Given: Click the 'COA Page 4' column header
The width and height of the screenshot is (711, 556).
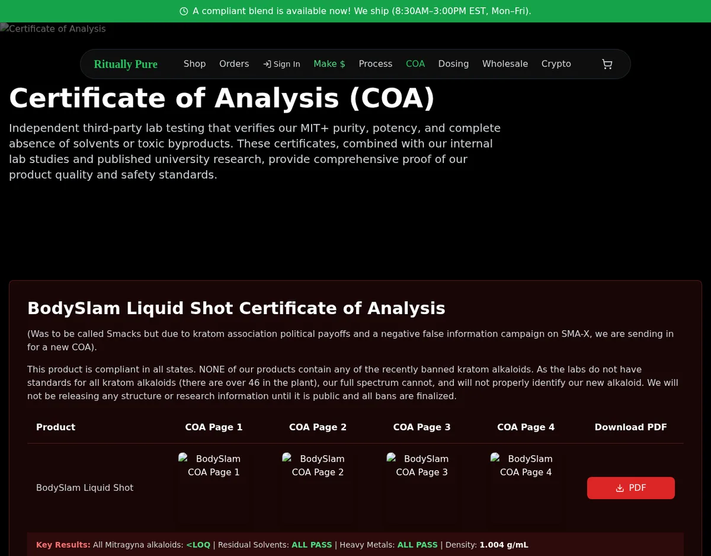Looking at the screenshot, I should coord(526,427).
